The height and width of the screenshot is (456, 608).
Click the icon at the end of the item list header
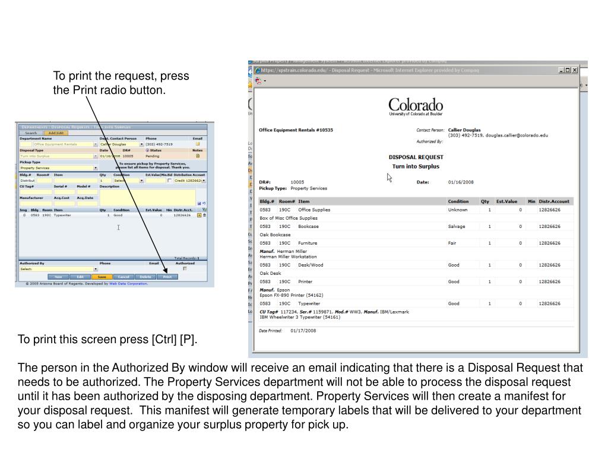tap(204, 210)
